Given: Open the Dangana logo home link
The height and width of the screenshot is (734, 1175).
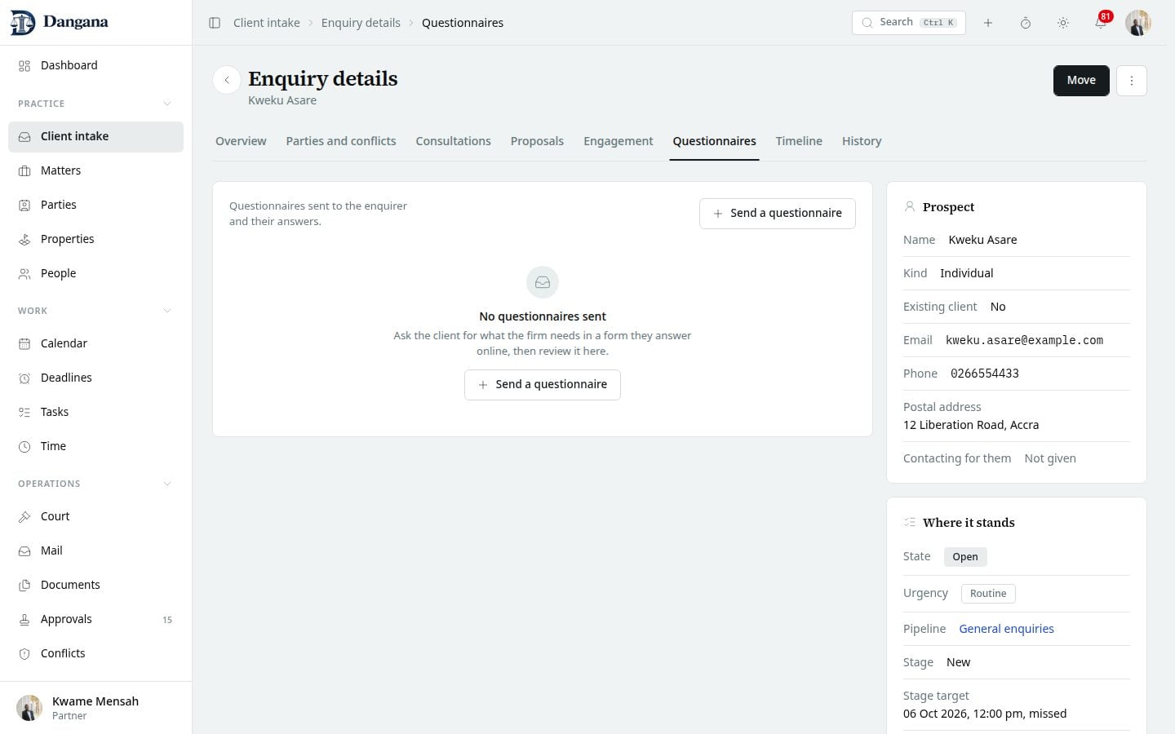Looking at the screenshot, I should tap(60, 22).
